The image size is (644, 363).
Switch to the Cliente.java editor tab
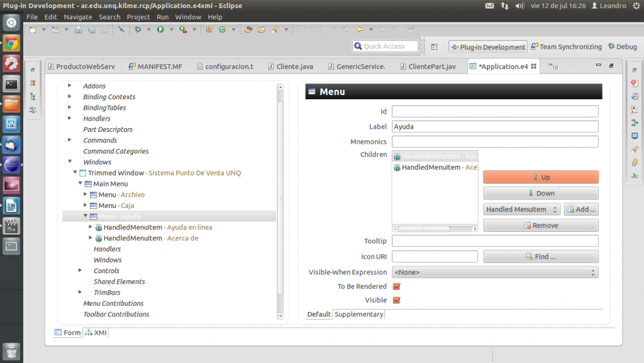tap(294, 67)
